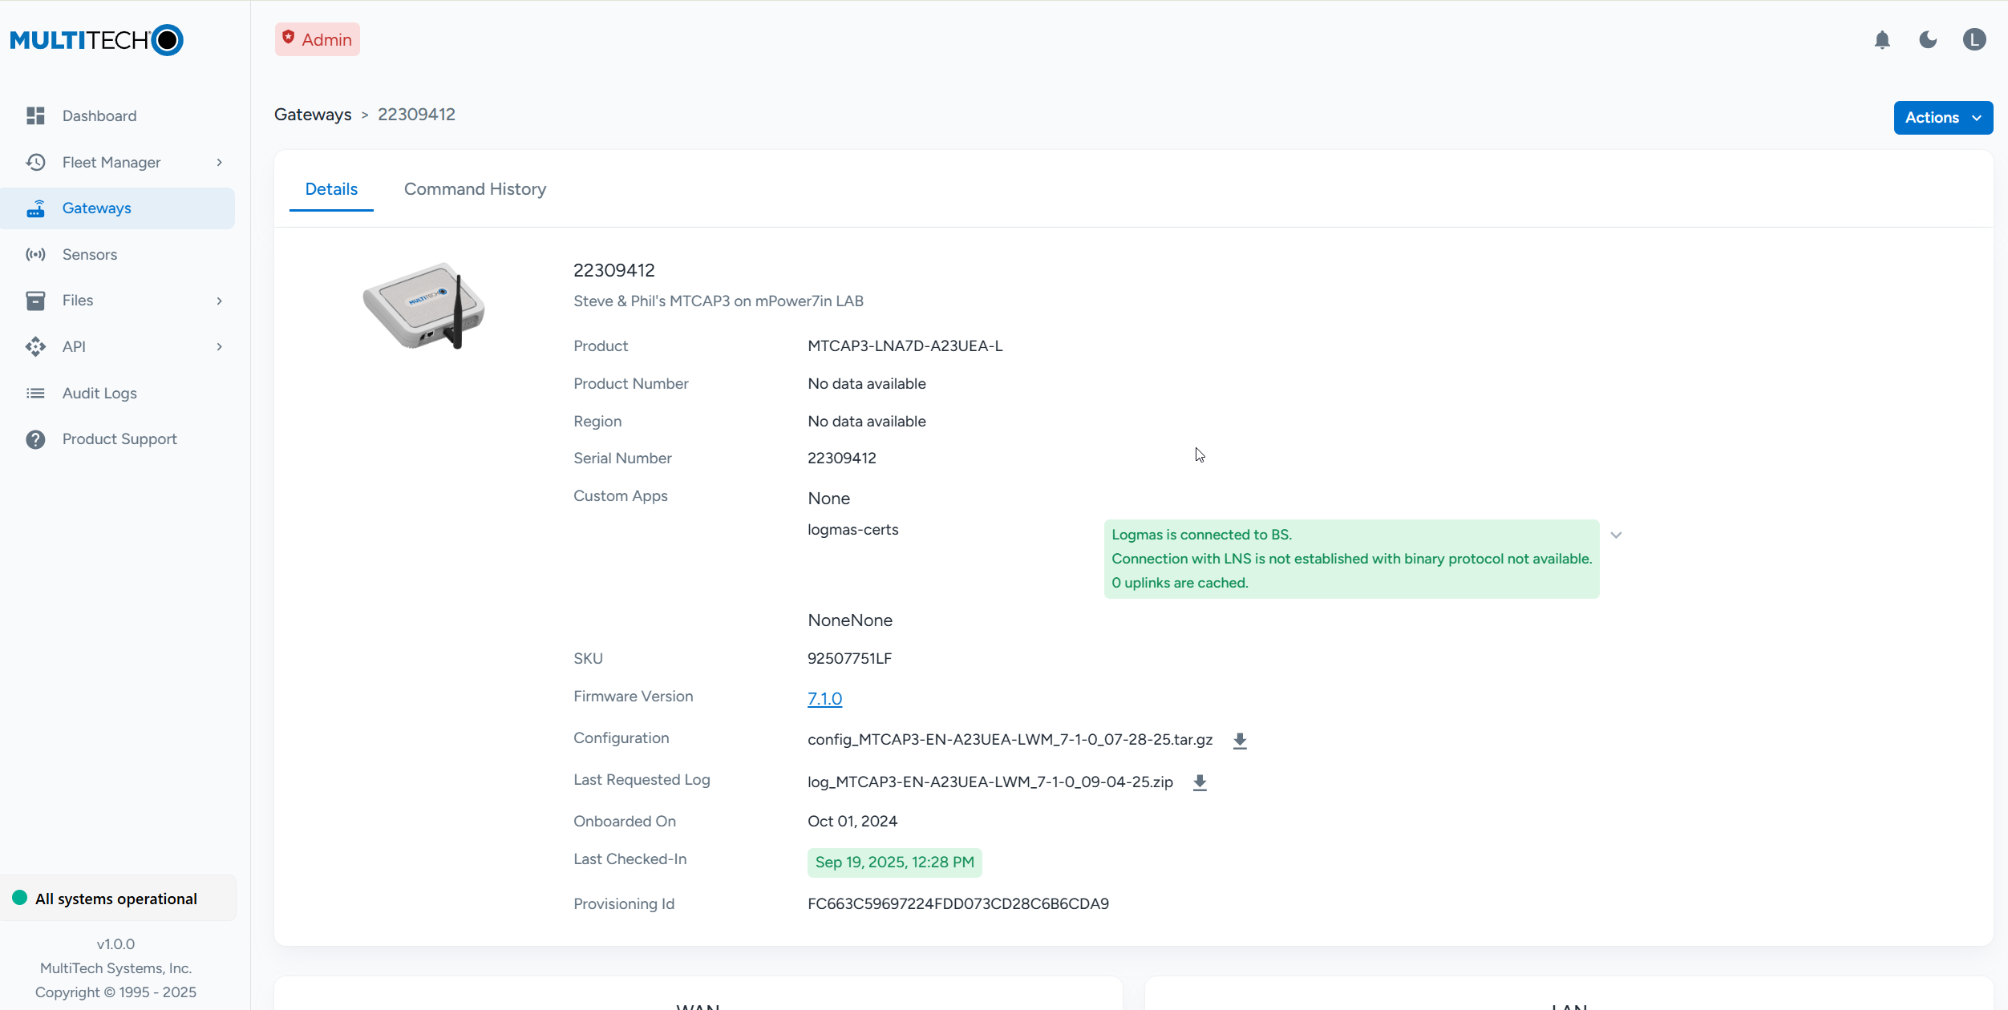Click the MultiTech logo
The width and height of the screenshot is (2008, 1010).
click(x=97, y=40)
